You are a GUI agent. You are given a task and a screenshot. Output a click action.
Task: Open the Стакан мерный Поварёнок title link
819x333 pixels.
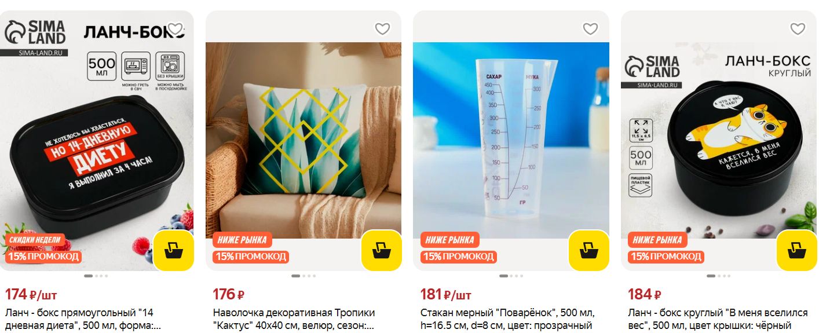pos(507,319)
